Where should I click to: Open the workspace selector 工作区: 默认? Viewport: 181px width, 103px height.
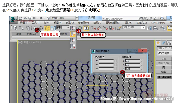click(63, 18)
